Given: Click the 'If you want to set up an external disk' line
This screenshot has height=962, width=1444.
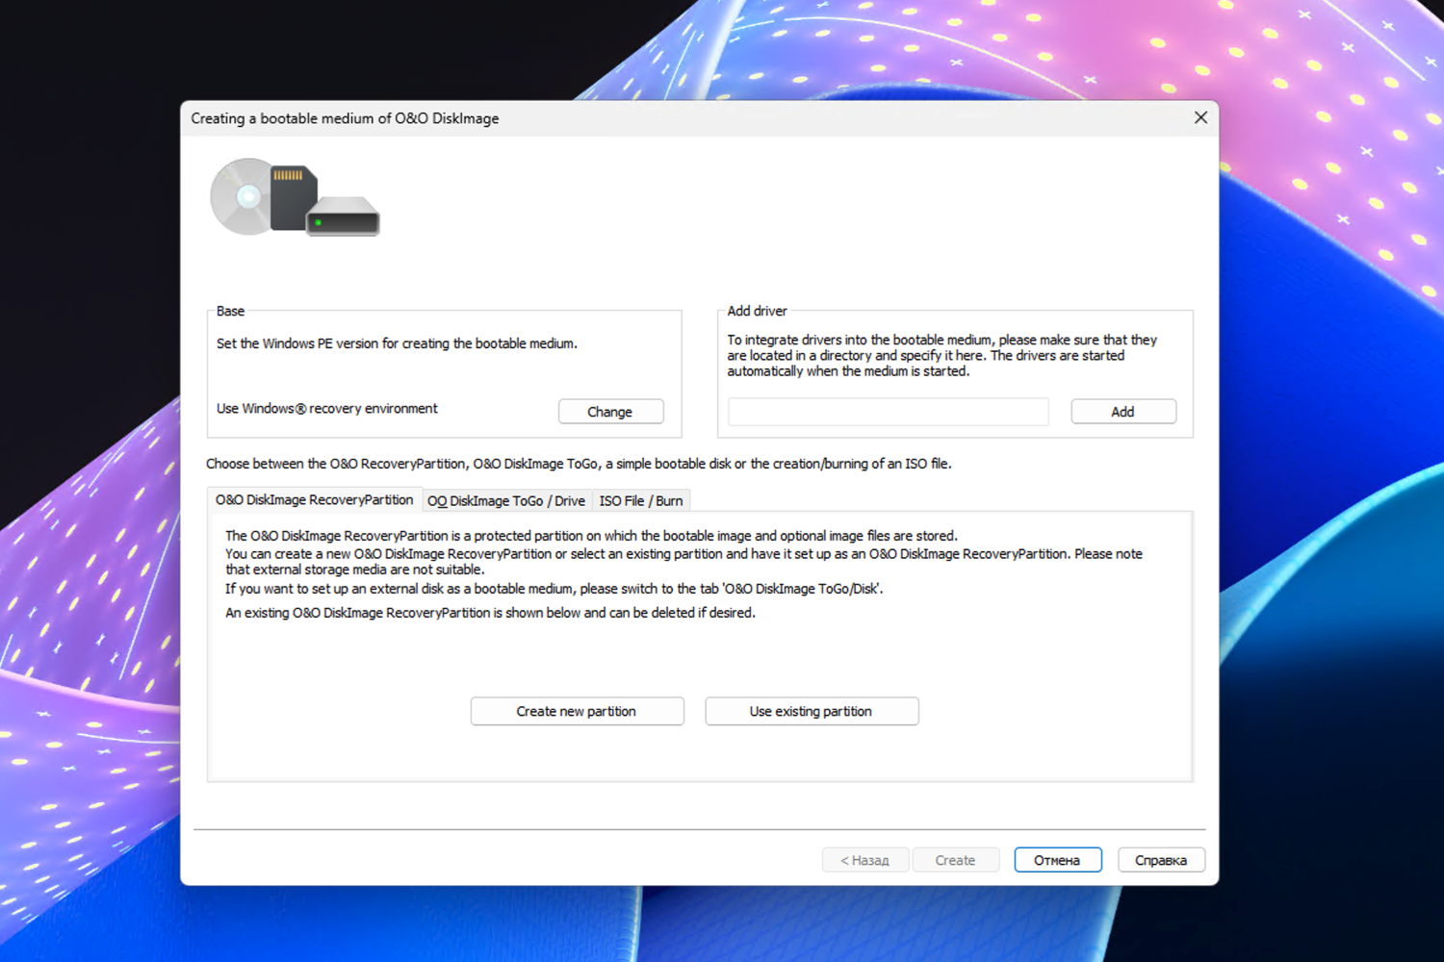Looking at the screenshot, I should coord(554,589).
